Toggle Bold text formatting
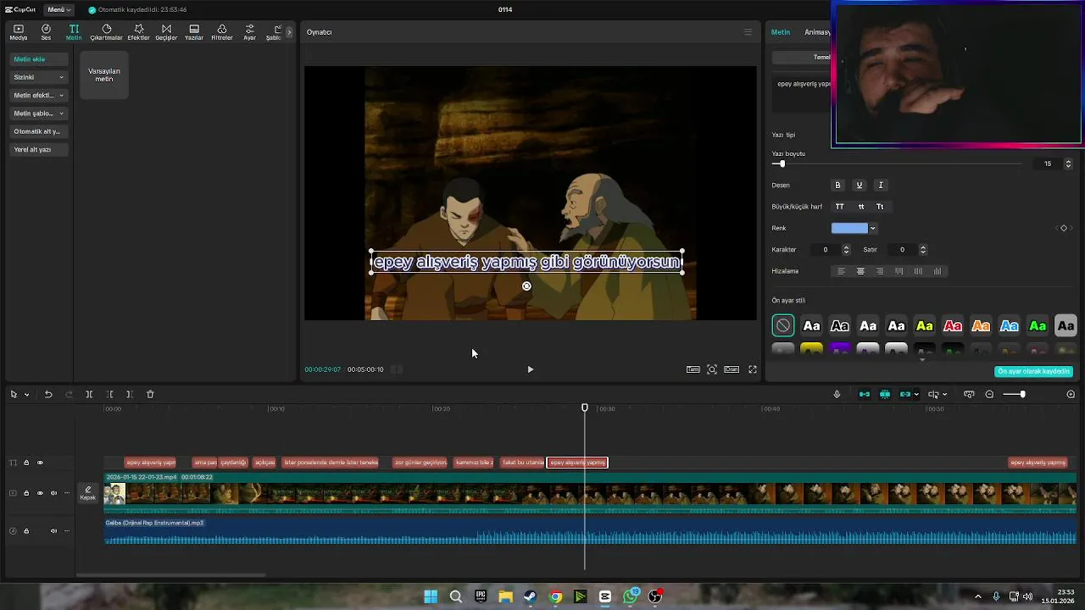Image resolution: width=1085 pixels, height=610 pixels. click(837, 185)
